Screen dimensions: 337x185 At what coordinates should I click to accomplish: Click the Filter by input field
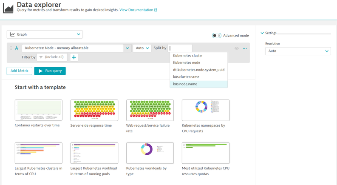click(x=53, y=57)
